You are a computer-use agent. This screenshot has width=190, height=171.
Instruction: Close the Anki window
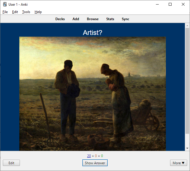183,4
